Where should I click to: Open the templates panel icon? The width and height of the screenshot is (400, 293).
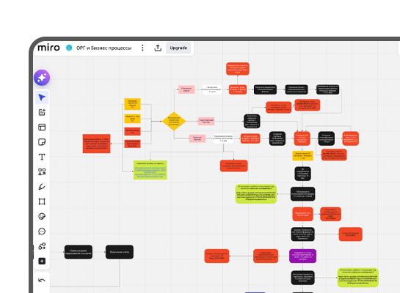click(x=42, y=127)
